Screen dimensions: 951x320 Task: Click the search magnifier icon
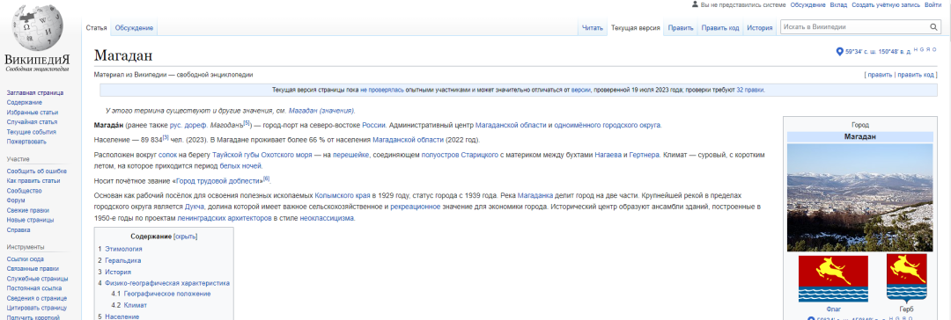click(933, 27)
